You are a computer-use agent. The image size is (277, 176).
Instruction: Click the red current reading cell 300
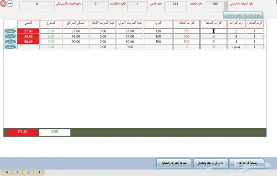(x=186, y=36)
